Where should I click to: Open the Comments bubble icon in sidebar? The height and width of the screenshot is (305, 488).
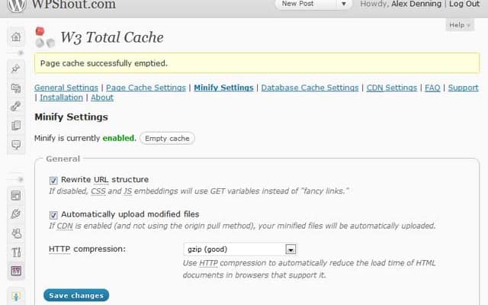point(16,145)
